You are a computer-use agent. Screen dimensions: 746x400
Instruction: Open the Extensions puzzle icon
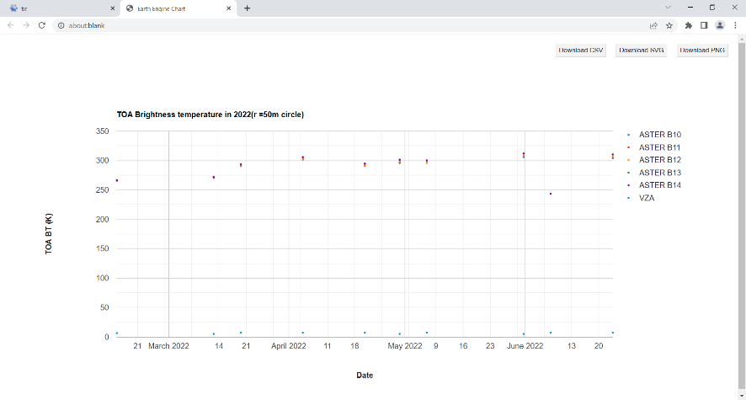689,25
